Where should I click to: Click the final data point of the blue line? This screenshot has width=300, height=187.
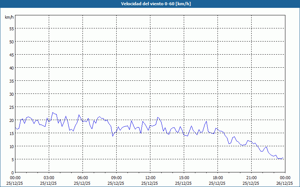[x=283, y=157]
